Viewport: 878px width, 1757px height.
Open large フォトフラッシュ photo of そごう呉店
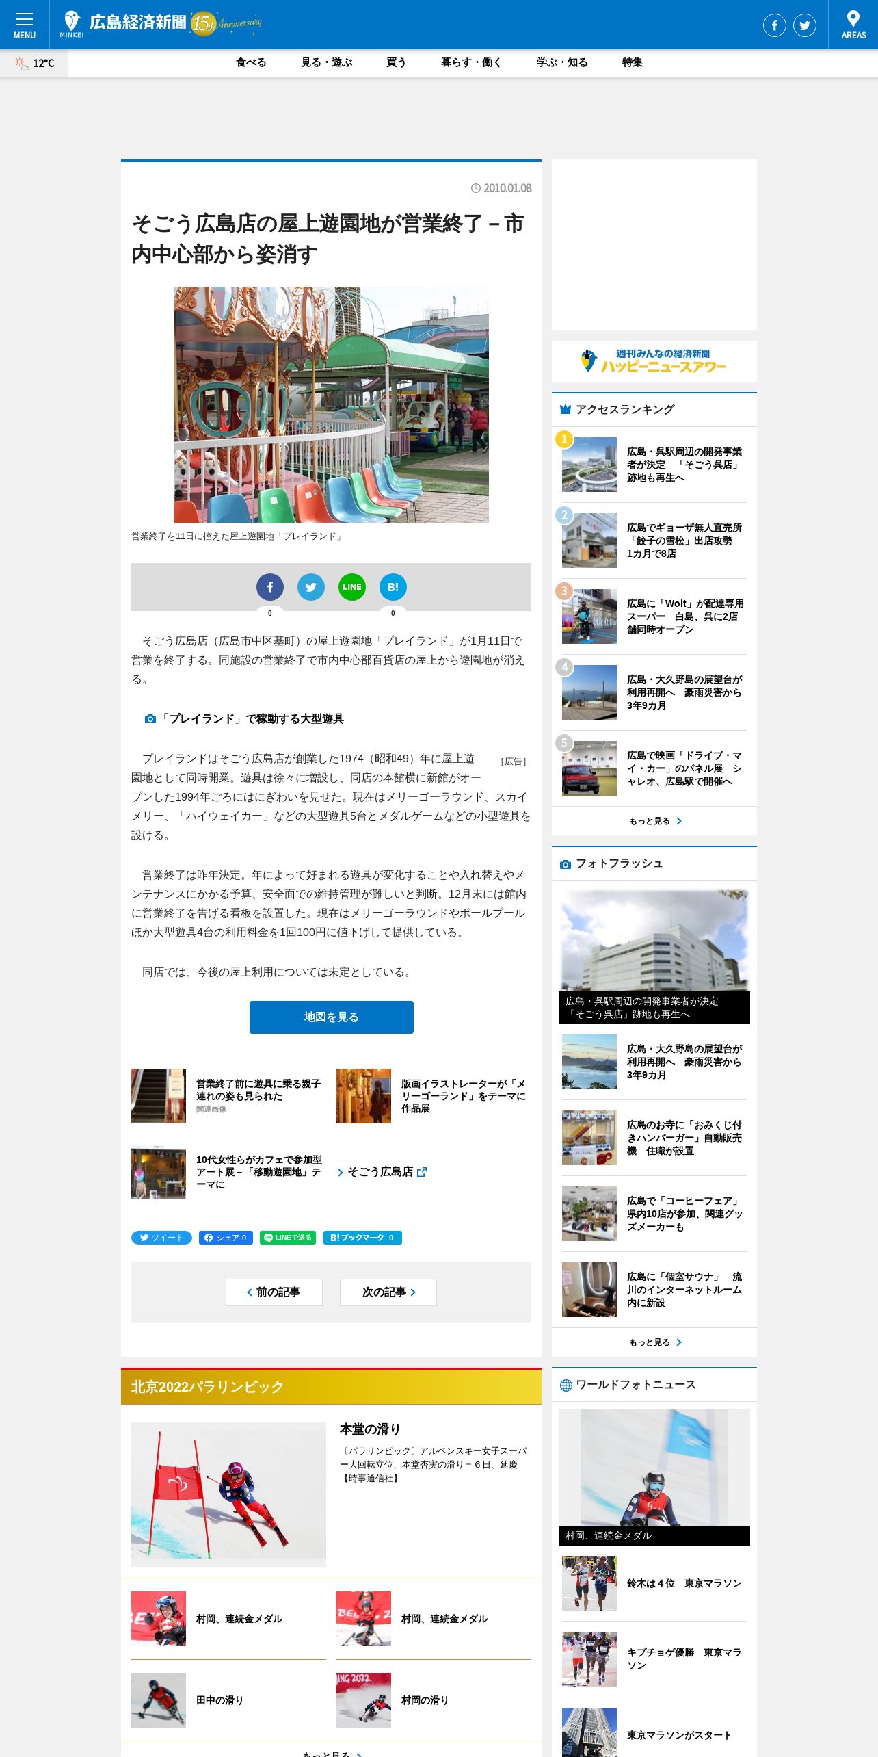coord(654,956)
